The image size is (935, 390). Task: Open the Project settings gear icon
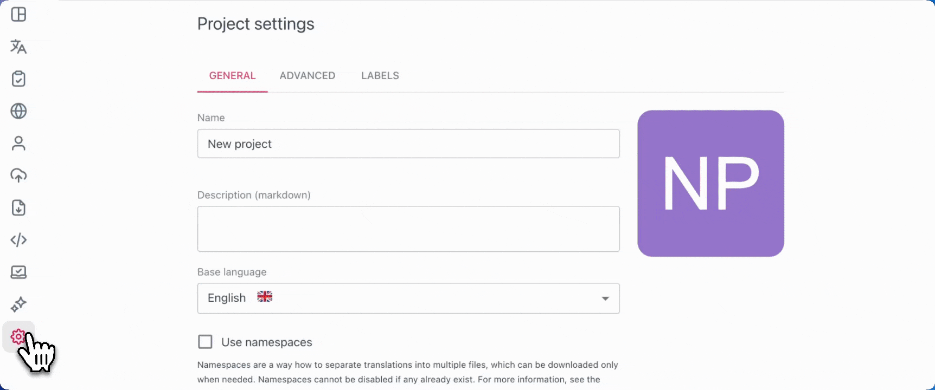coord(18,337)
